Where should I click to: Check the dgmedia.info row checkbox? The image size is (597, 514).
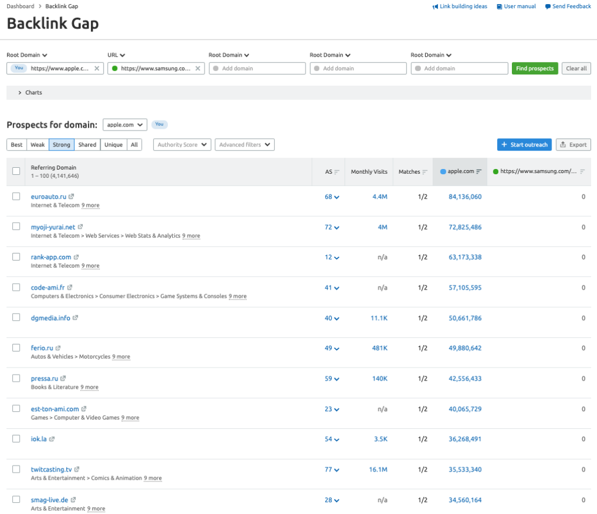point(16,317)
